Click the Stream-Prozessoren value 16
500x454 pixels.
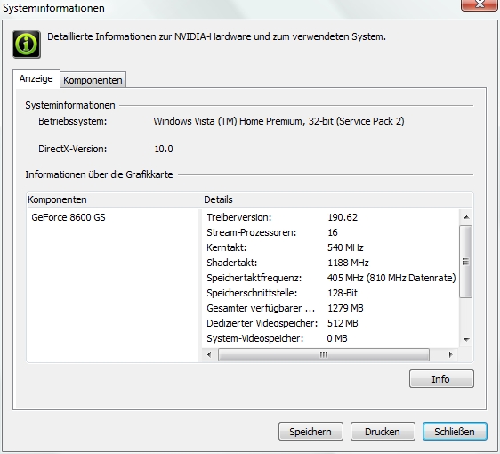coord(333,232)
